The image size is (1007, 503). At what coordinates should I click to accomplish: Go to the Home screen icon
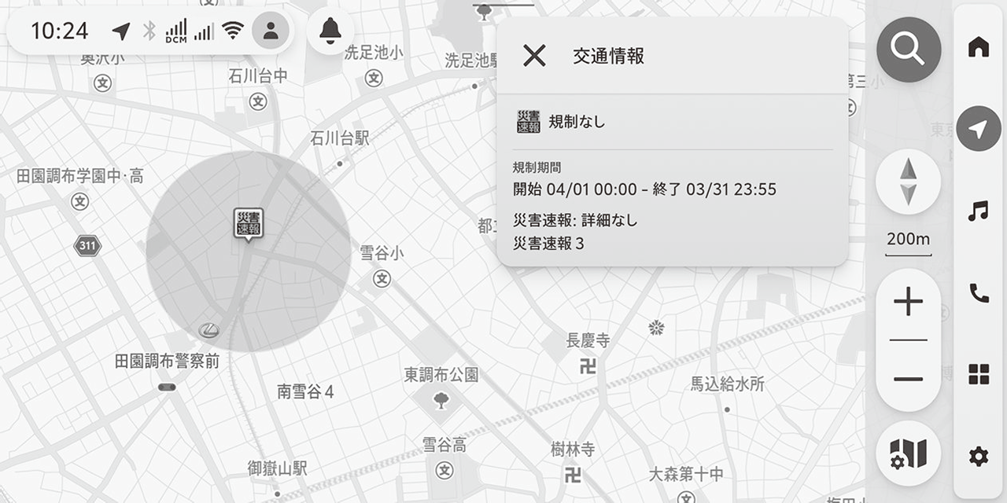(x=978, y=48)
